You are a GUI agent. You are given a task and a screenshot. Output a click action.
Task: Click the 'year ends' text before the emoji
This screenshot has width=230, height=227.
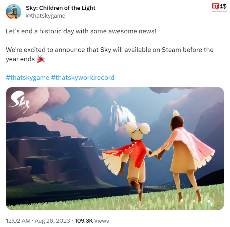click(x=20, y=59)
